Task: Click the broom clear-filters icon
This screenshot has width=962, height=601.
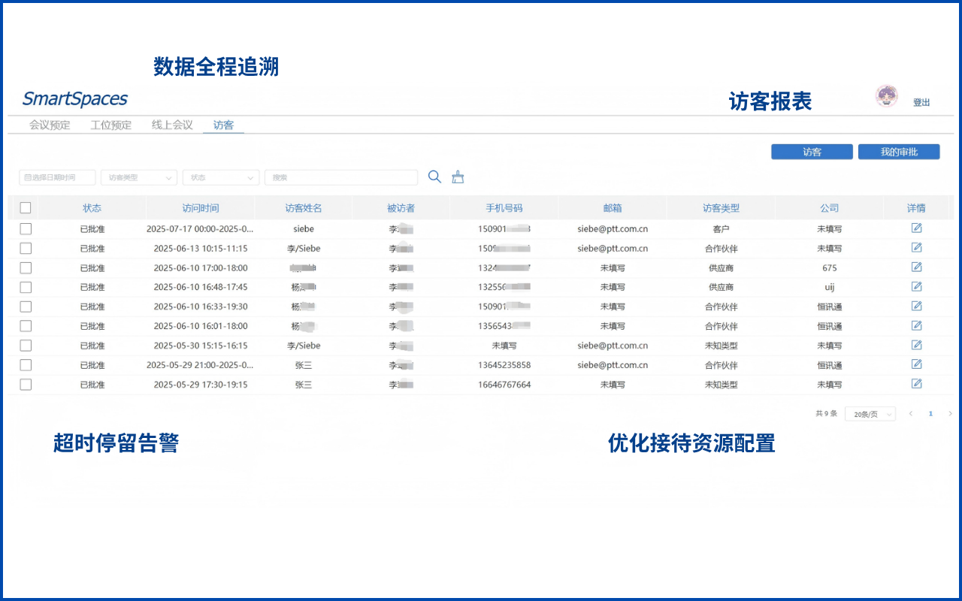Action: pyautogui.click(x=458, y=177)
